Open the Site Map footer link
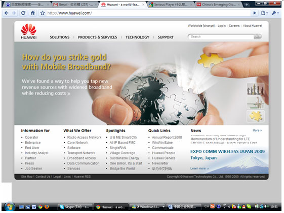 tap(27, 177)
